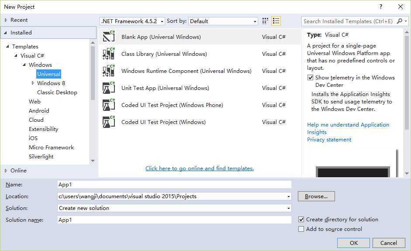Select Classic Desktop in the tree
The width and height of the screenshot is (411, 251).
tap(57, 92)
